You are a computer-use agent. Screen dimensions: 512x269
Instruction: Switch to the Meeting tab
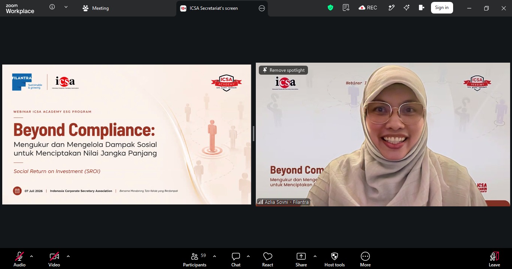pos(96,8)
